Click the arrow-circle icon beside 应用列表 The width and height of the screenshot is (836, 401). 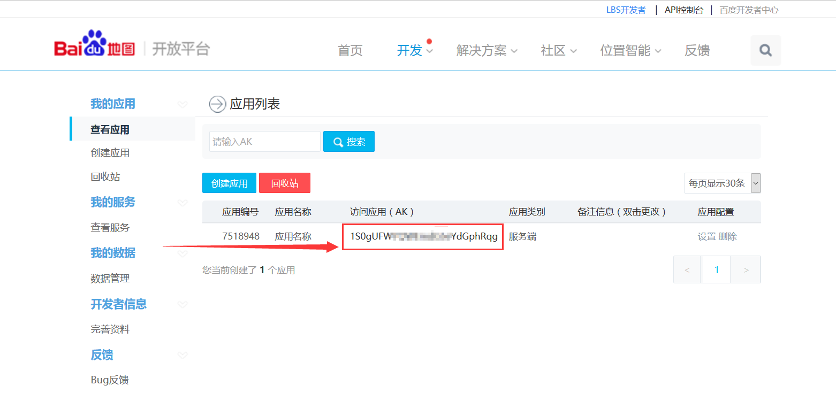[x=217, y=104]
